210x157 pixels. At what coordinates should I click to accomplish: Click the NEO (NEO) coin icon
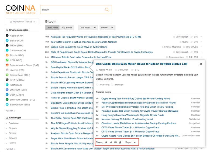click(7, 60)
